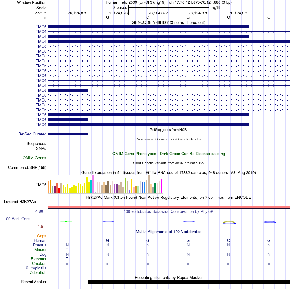Click the ---> sequence direction label
The height and width of the screenshot is (289, 290).
pyautogui.click(x=43, y=18)
